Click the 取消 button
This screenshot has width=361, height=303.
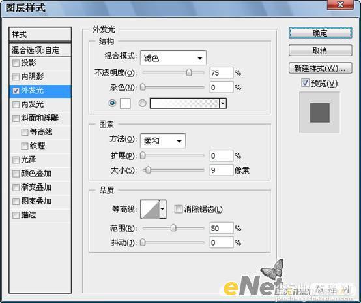coord(320,50)
